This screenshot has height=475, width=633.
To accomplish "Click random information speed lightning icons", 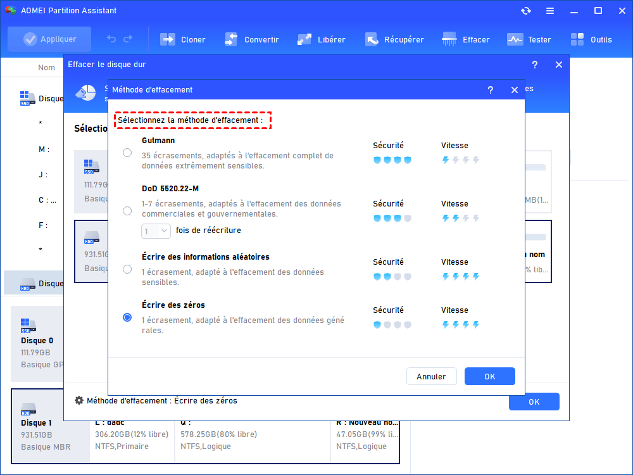I will (461, 277).
